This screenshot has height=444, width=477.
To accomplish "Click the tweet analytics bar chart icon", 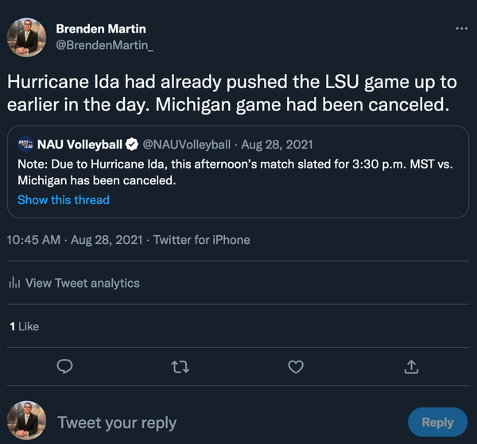I will (x=14, y=284).
